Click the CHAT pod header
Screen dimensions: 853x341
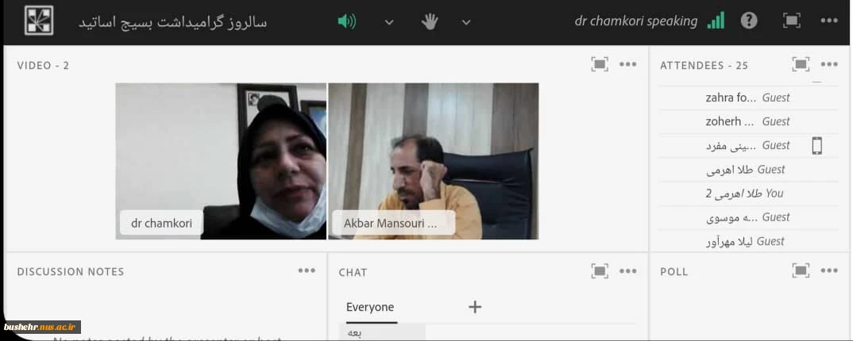[x=353, y=272]
